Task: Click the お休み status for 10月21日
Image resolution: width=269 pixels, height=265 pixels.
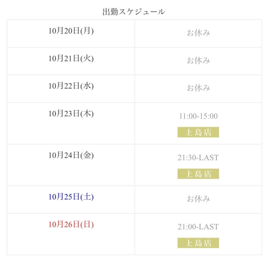Action: 198,61
